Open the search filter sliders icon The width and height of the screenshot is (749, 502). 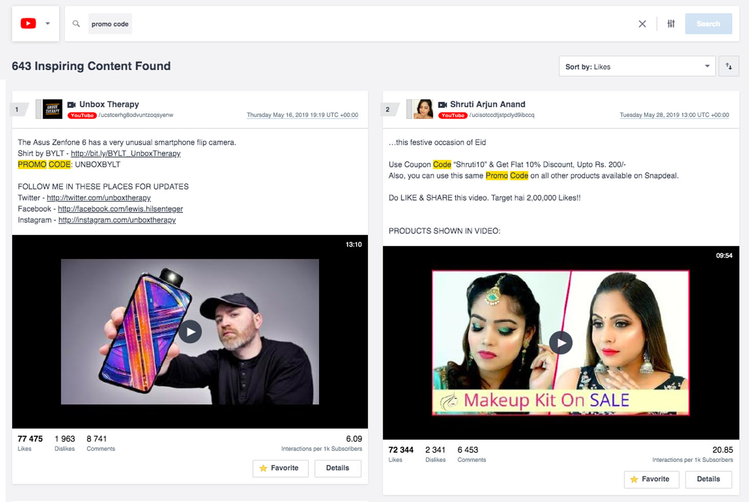point(671,24)
